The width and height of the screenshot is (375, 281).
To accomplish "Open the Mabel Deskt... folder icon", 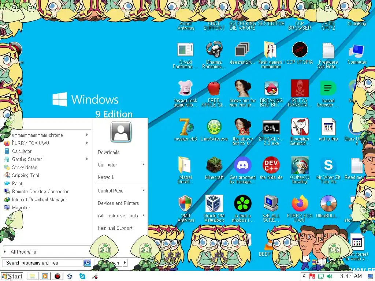I will (x=185, y=165).
